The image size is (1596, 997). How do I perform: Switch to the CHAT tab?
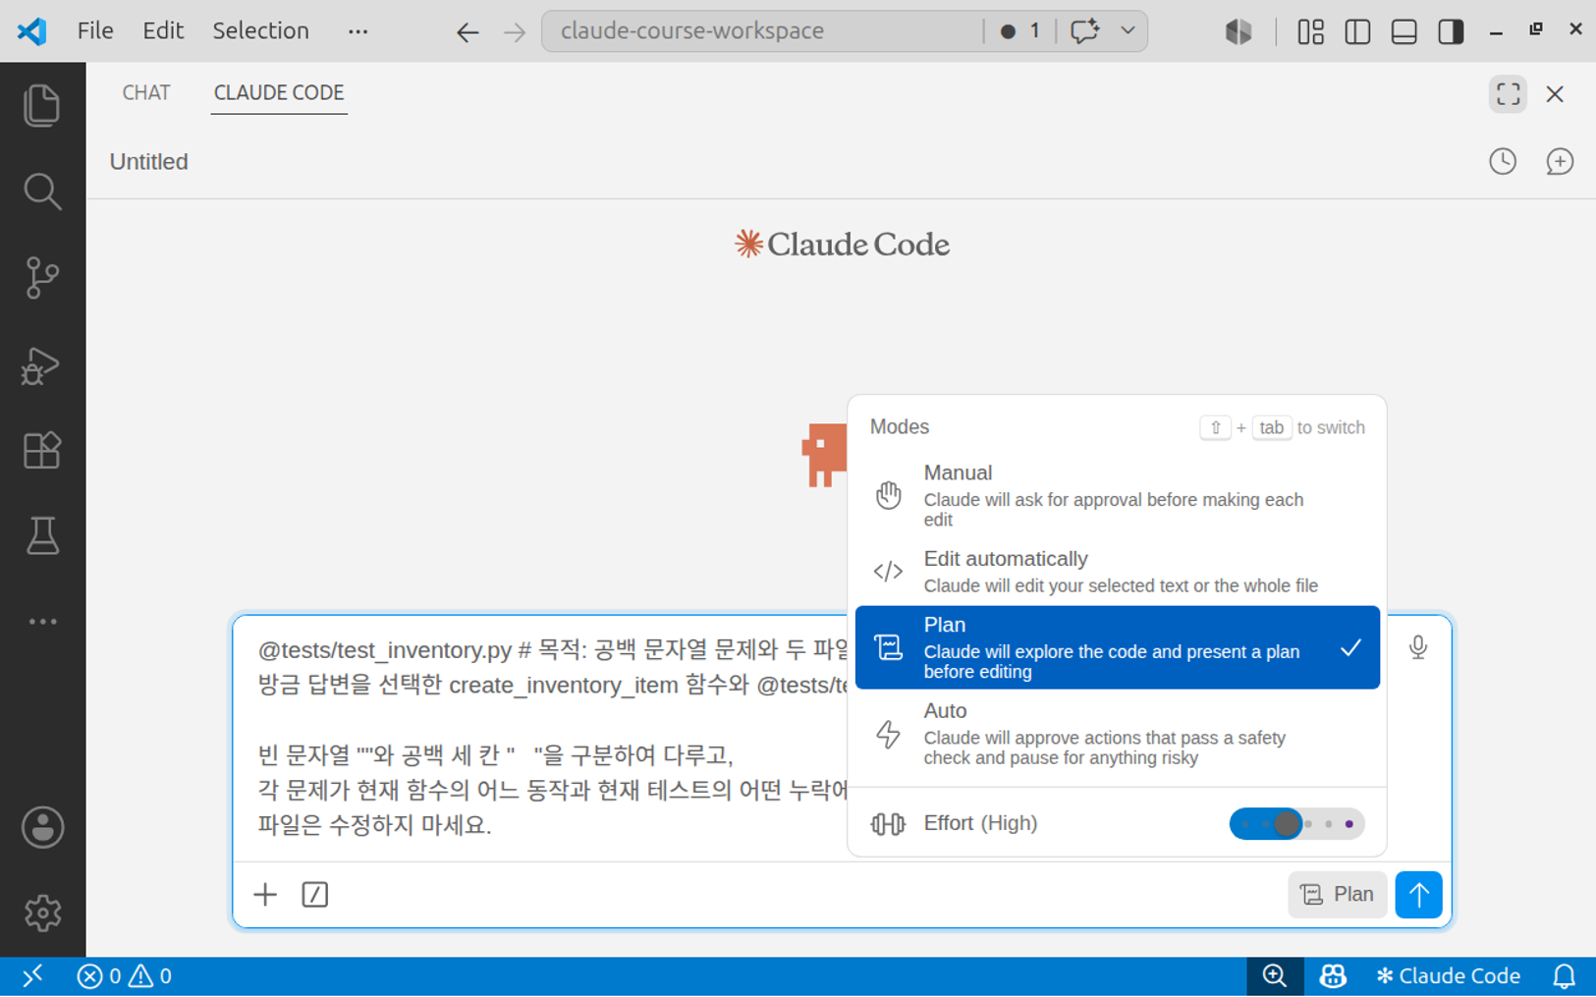point(146,92)
